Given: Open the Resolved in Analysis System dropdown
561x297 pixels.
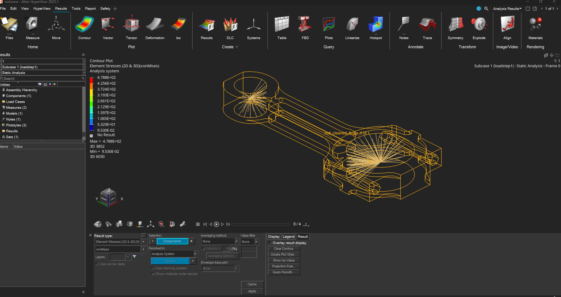Looking at the screenshot, I should pyautogui.click(x=195, y=254).
